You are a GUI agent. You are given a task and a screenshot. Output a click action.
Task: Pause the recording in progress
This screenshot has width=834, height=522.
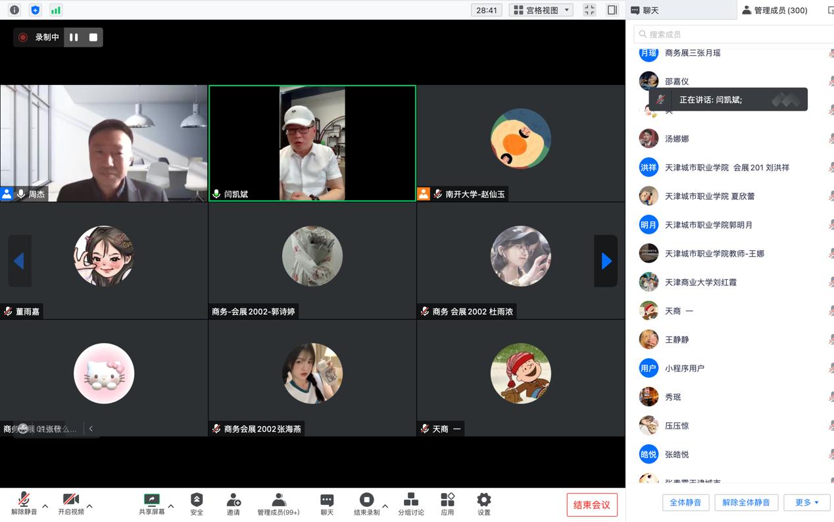point(74,38)
